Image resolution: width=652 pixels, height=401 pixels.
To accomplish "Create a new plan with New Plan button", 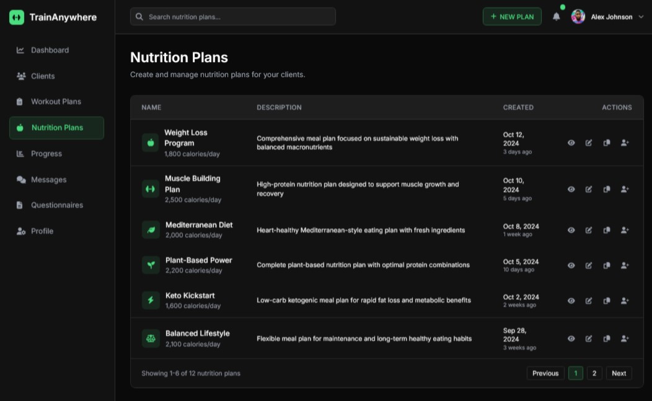I will (512, 17).
